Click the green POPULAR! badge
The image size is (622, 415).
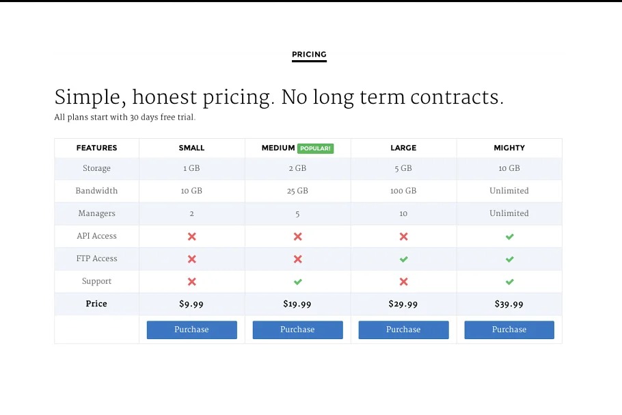pos(315,148)
